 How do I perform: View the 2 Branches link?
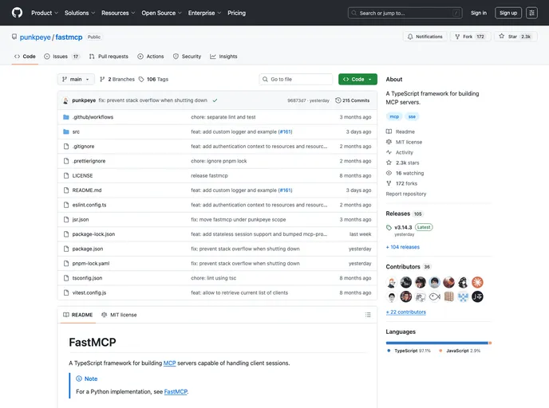coord(117,80)
